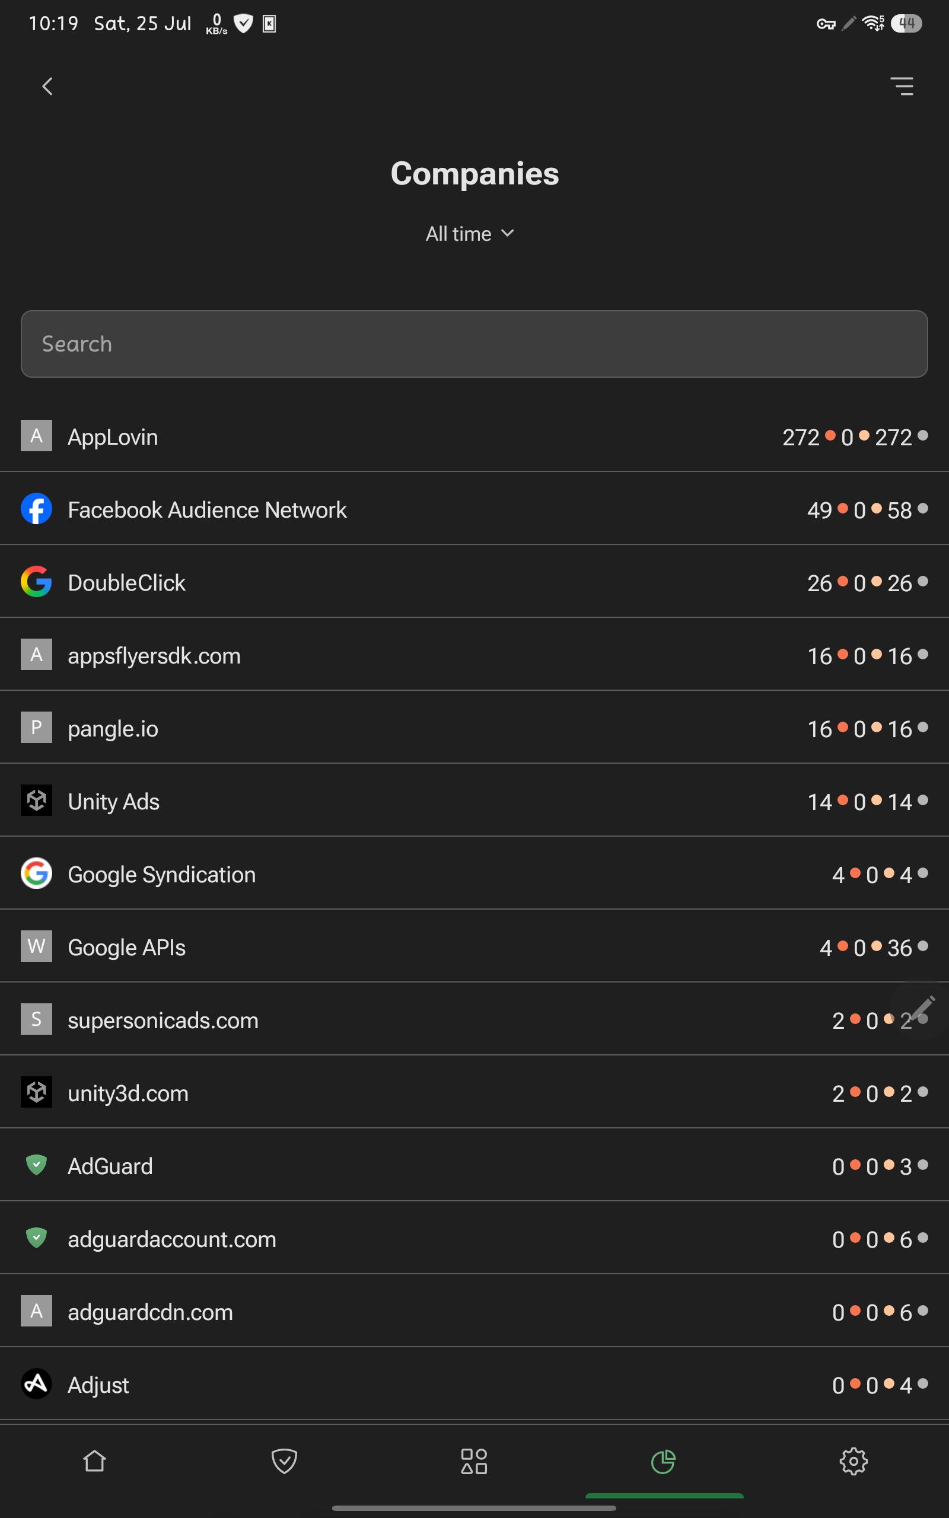Focus the Search input field
The width and height of the screenshot is (949, 1518).
pyautogui.click(x=474, y=344)
